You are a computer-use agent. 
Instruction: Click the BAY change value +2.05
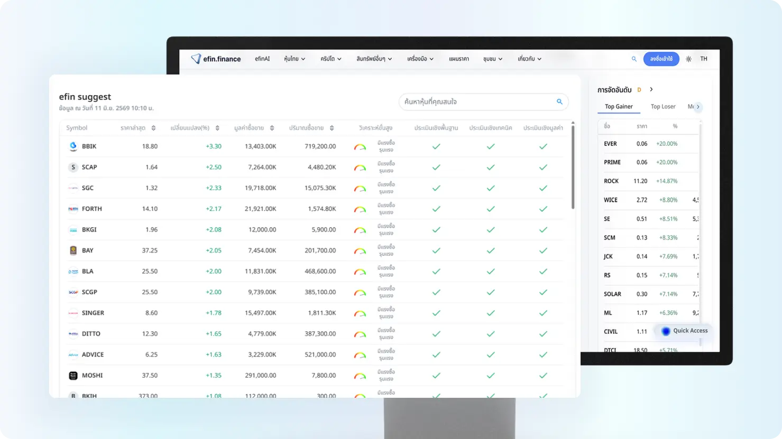[214, 250]
